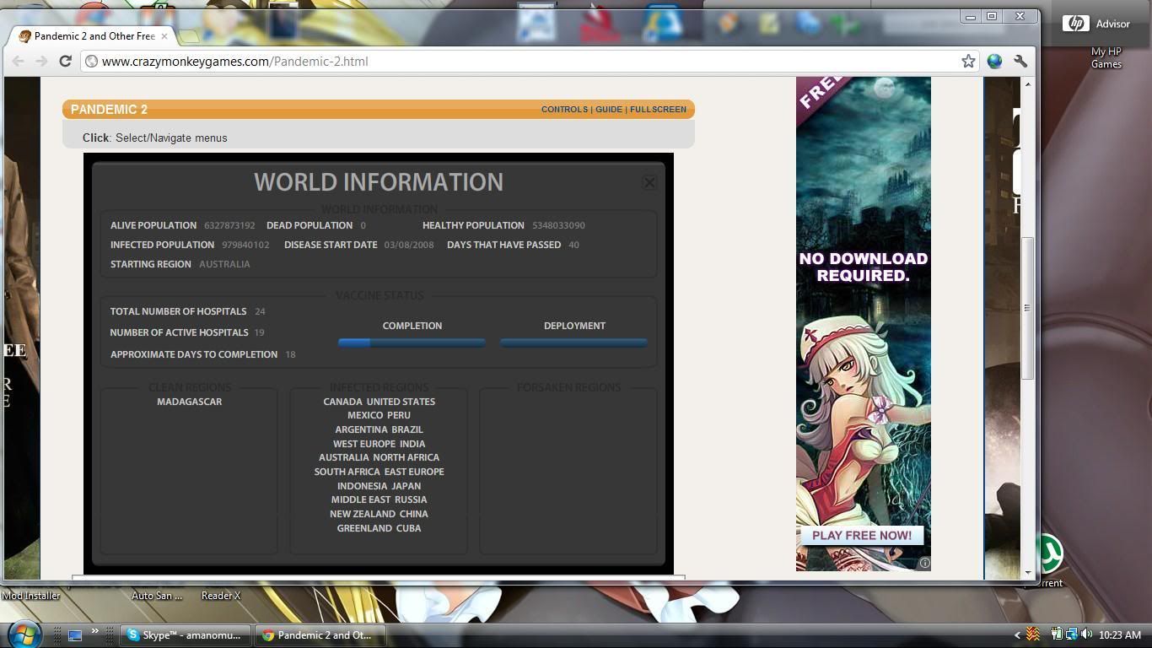Open the CONTROLS link
Screen dimensions: 1152x648
(x=564, y=110)
